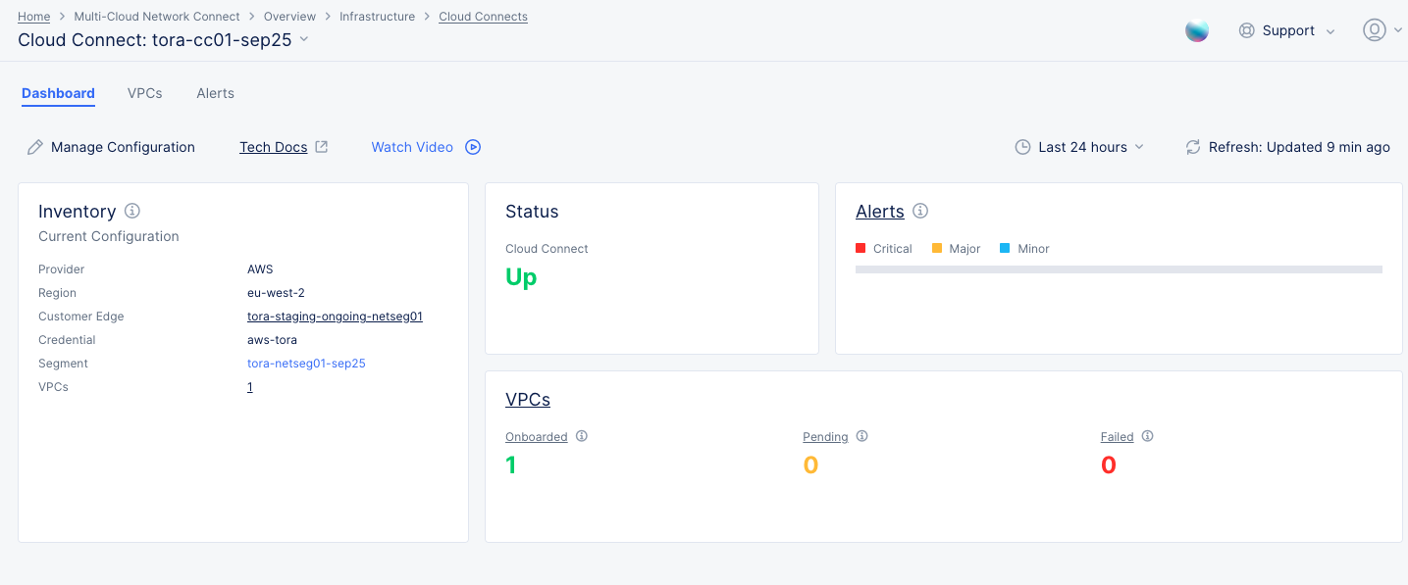
Task: Click the Pending VPCs info icon
Action: 862,436
